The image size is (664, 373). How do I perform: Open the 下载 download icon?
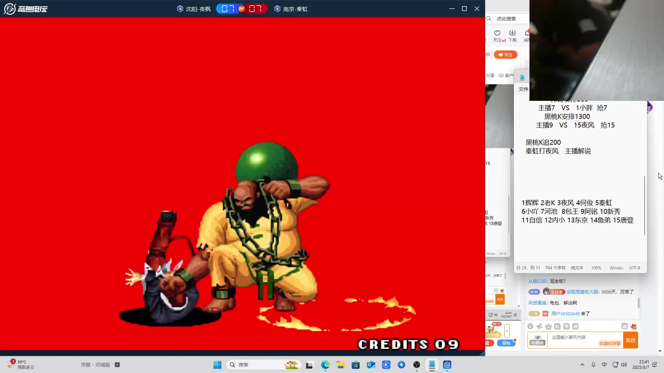tap(512, 33)
